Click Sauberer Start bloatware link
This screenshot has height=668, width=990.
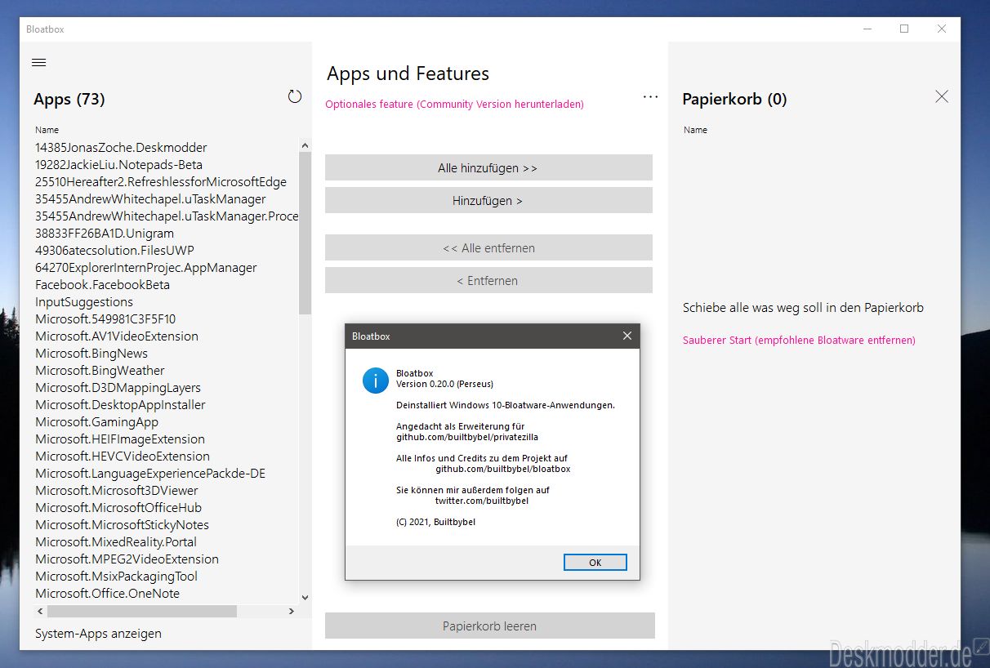point(799,341)
